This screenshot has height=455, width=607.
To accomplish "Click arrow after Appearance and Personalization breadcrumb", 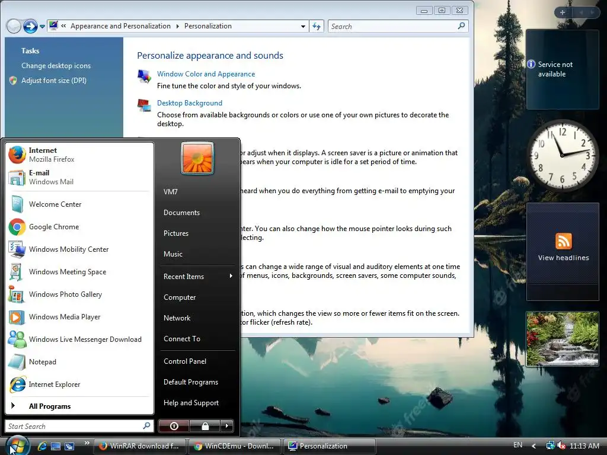I will pos(177,26).
